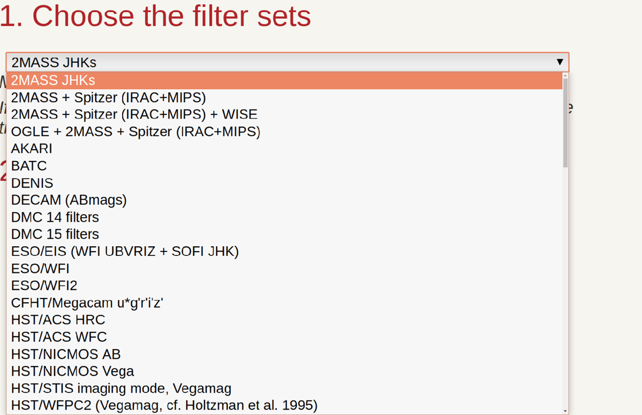
Task: Choose 2MASS + Spitzer (IRAC+MIPS) option
Action: click(x=109, y=97)
